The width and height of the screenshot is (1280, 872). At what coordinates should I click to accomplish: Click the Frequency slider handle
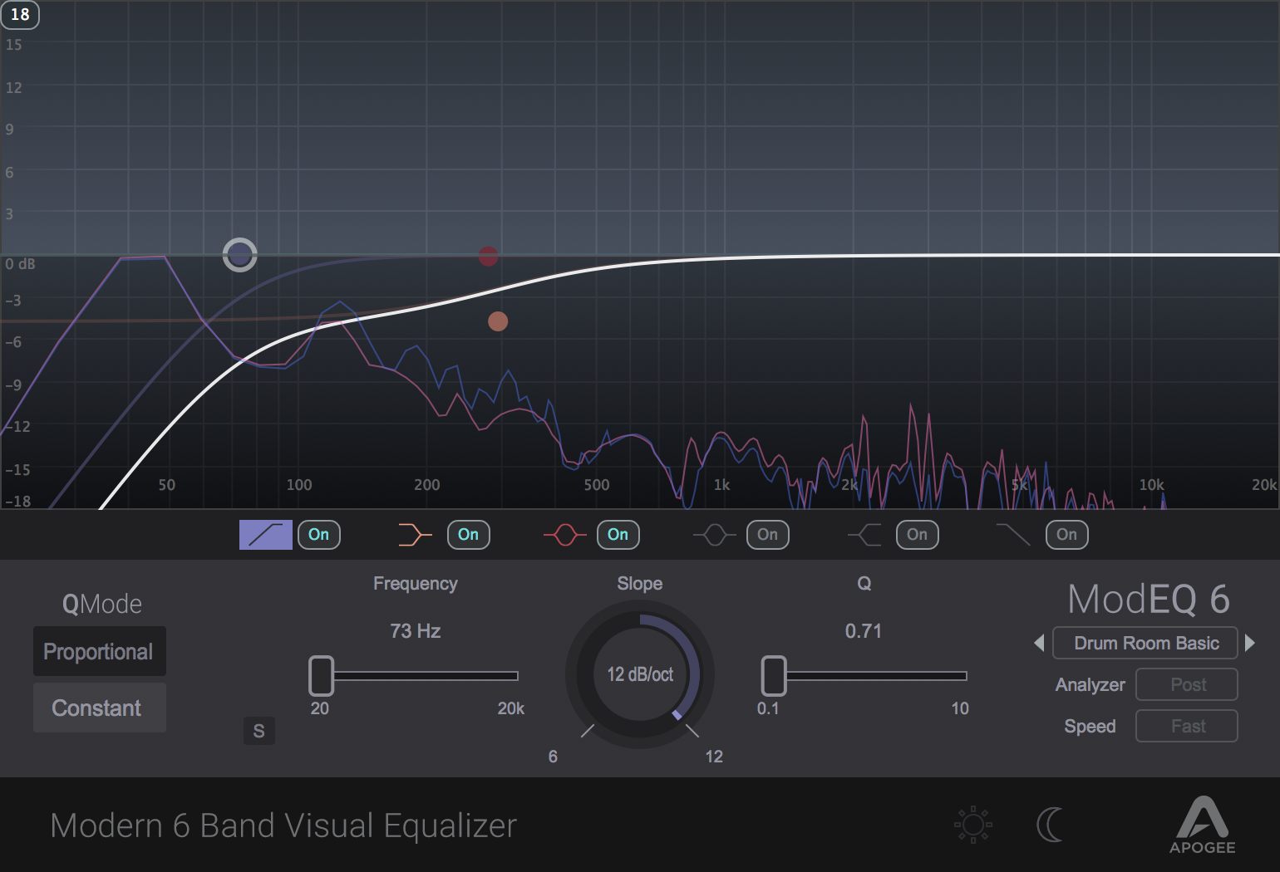320,677
